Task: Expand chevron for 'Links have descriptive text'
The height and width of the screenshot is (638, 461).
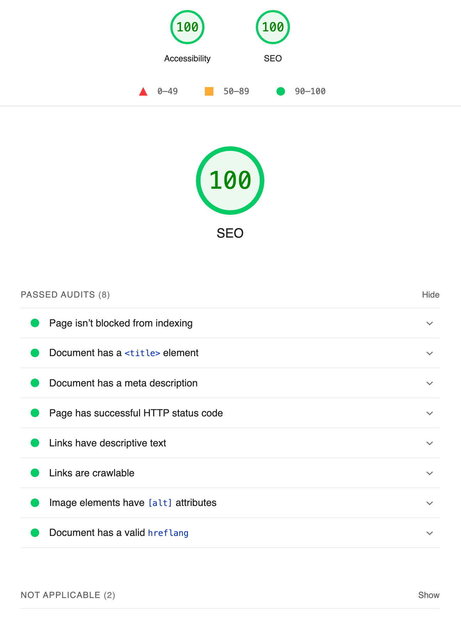Action: point(430,443)
